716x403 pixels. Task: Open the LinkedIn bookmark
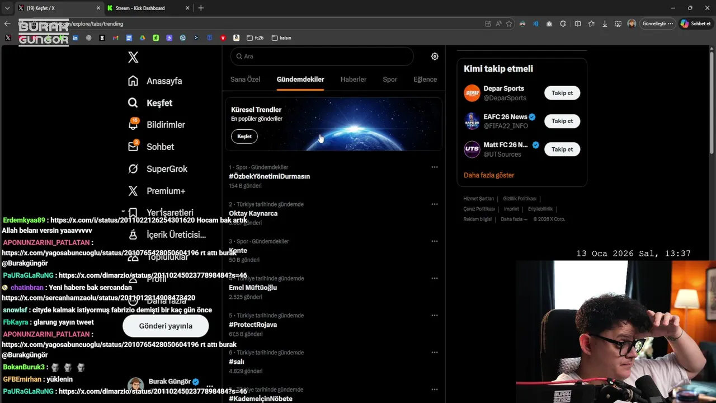point(75,38)
